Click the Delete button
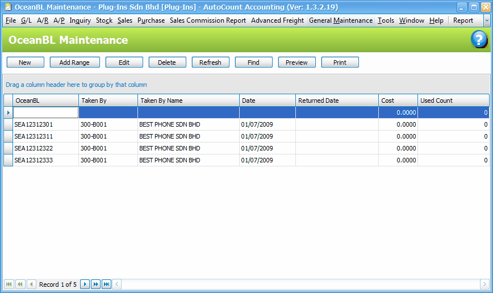Viewport: 493px width, 293px height. pos(167,62)
